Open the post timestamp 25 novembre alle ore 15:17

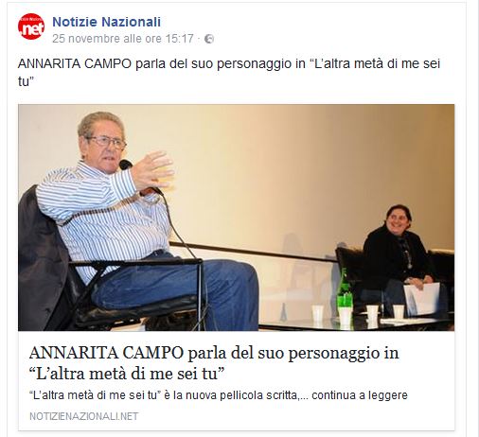123,39
